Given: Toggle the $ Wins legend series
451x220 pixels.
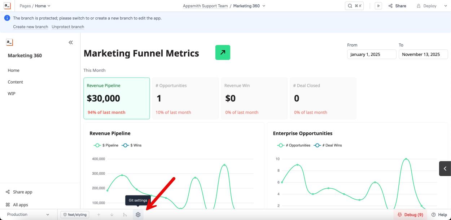Looking at the screenshot, I should point(132,145).
